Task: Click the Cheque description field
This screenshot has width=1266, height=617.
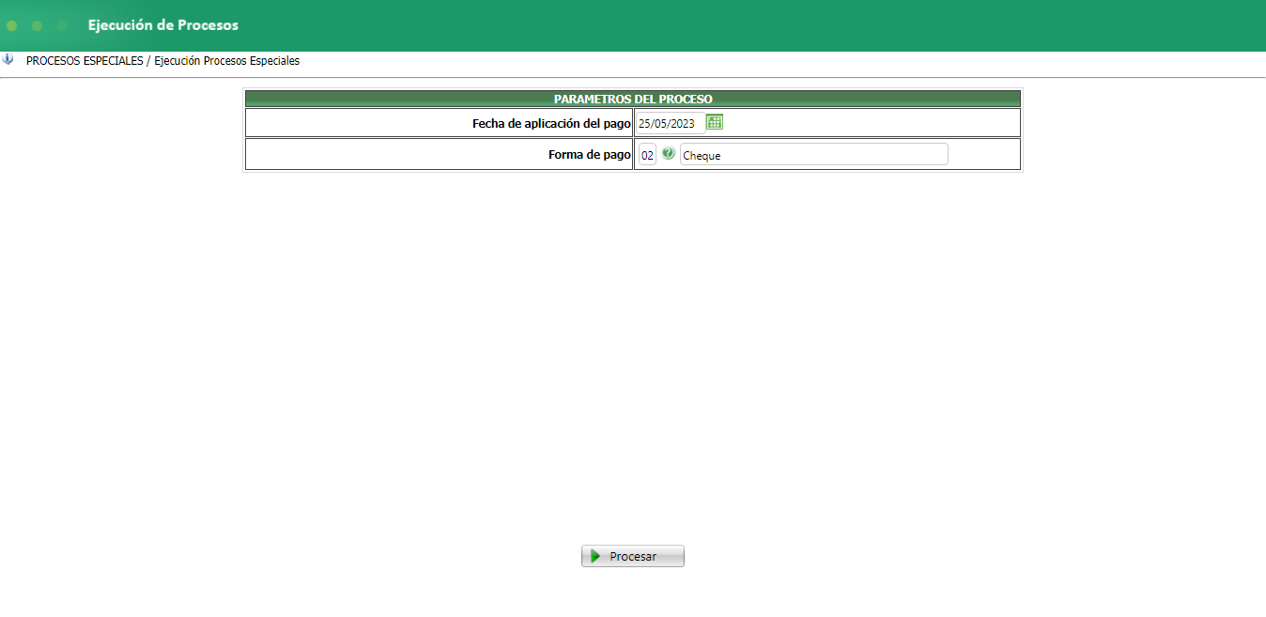Action: pyautogui.click(x=813, y=155)
